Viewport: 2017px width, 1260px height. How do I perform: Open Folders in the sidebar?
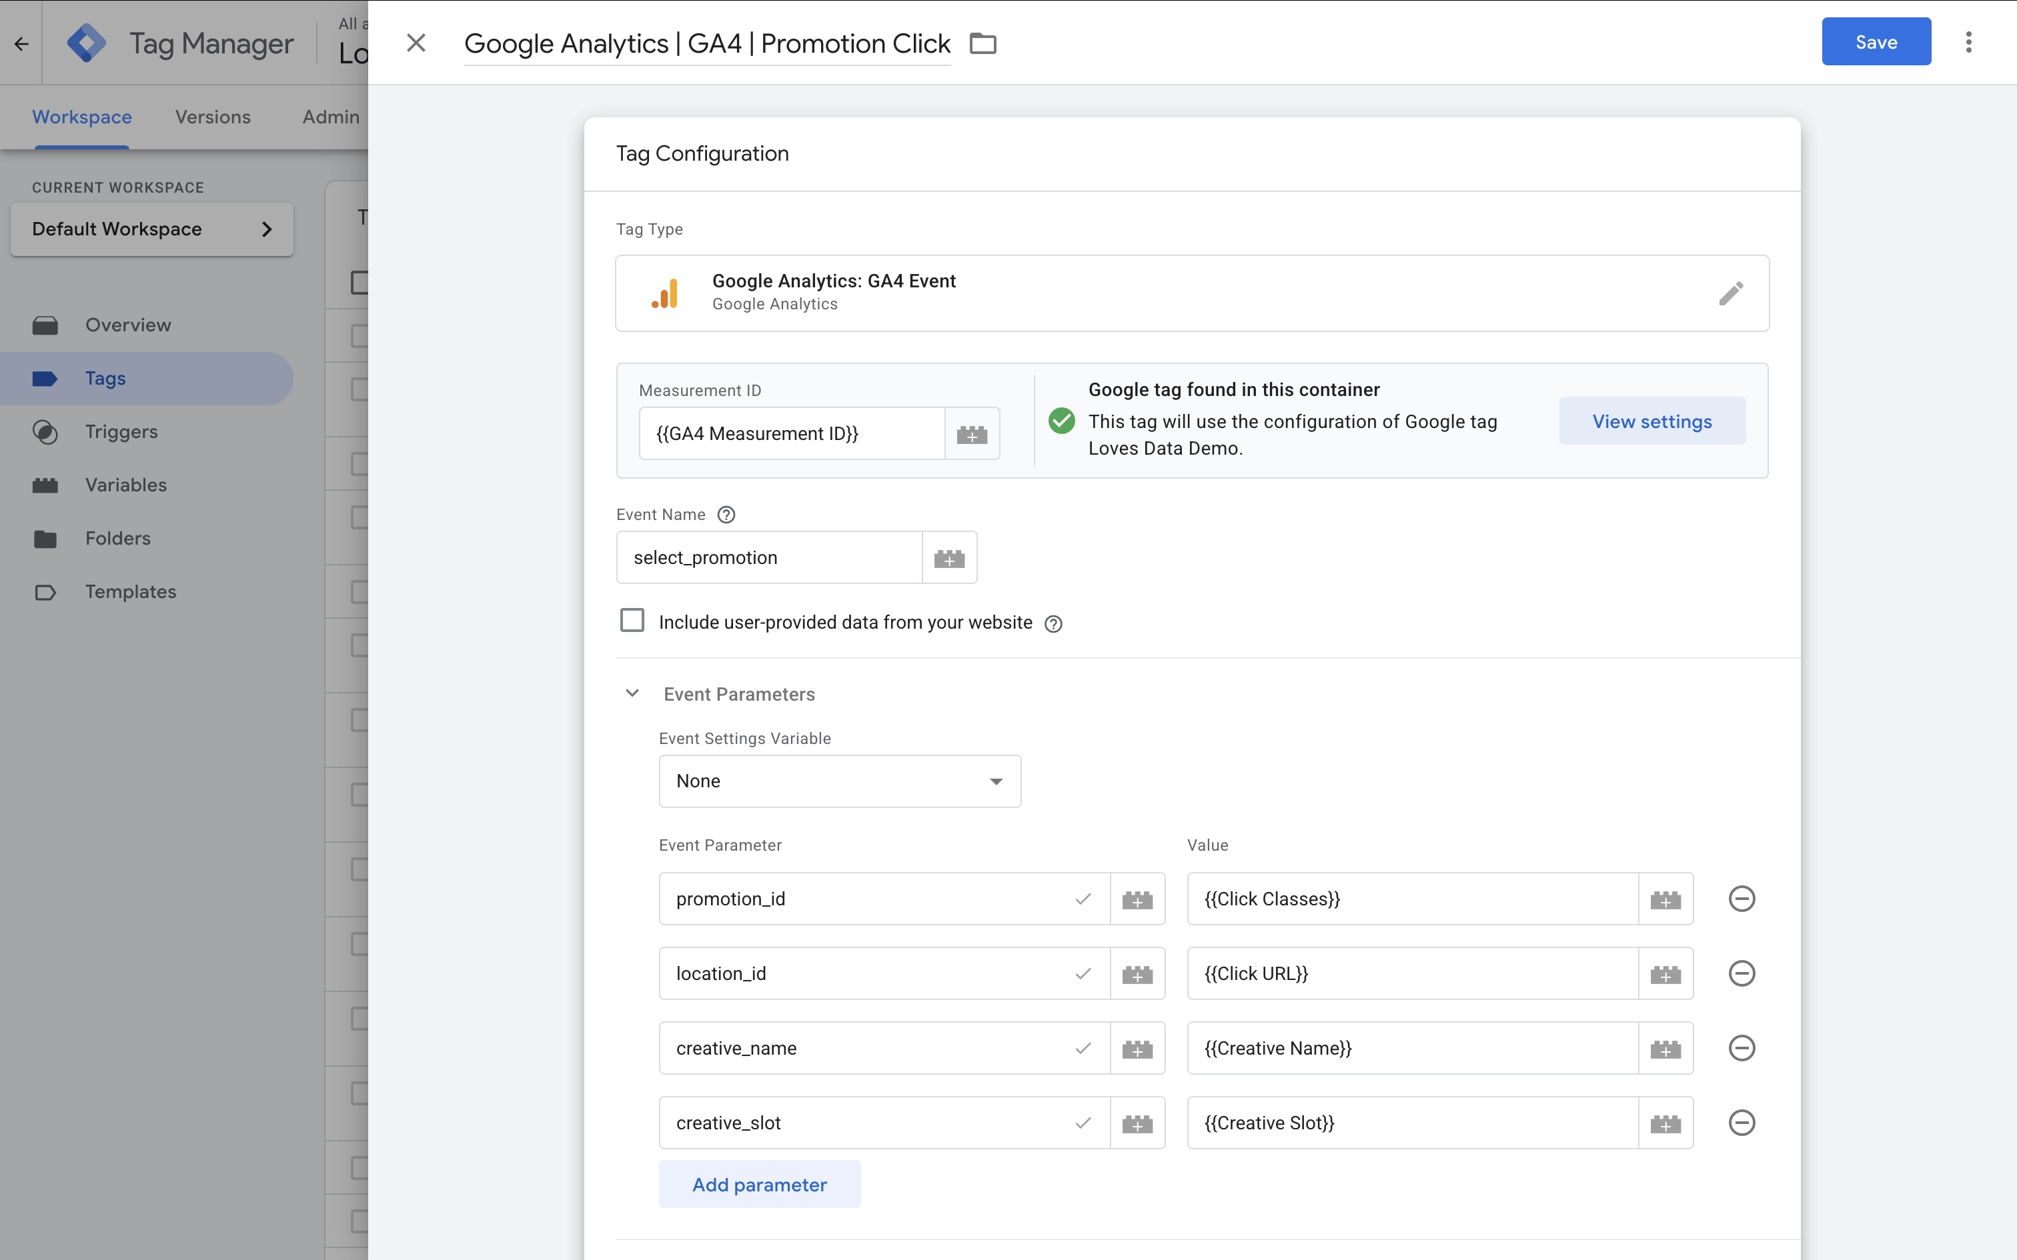click(x=147, y=539)
